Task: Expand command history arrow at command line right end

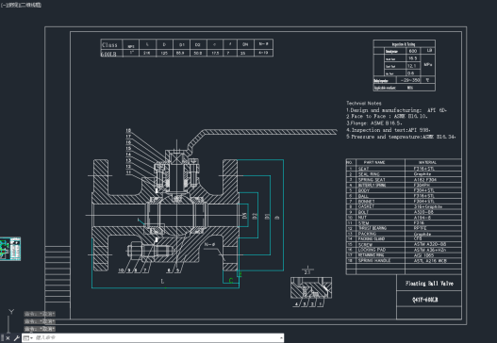Action: pyautogui.click(x=281, y=338)
